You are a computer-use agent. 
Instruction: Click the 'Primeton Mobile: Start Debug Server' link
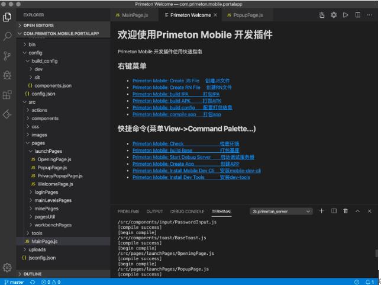point(172,157)
